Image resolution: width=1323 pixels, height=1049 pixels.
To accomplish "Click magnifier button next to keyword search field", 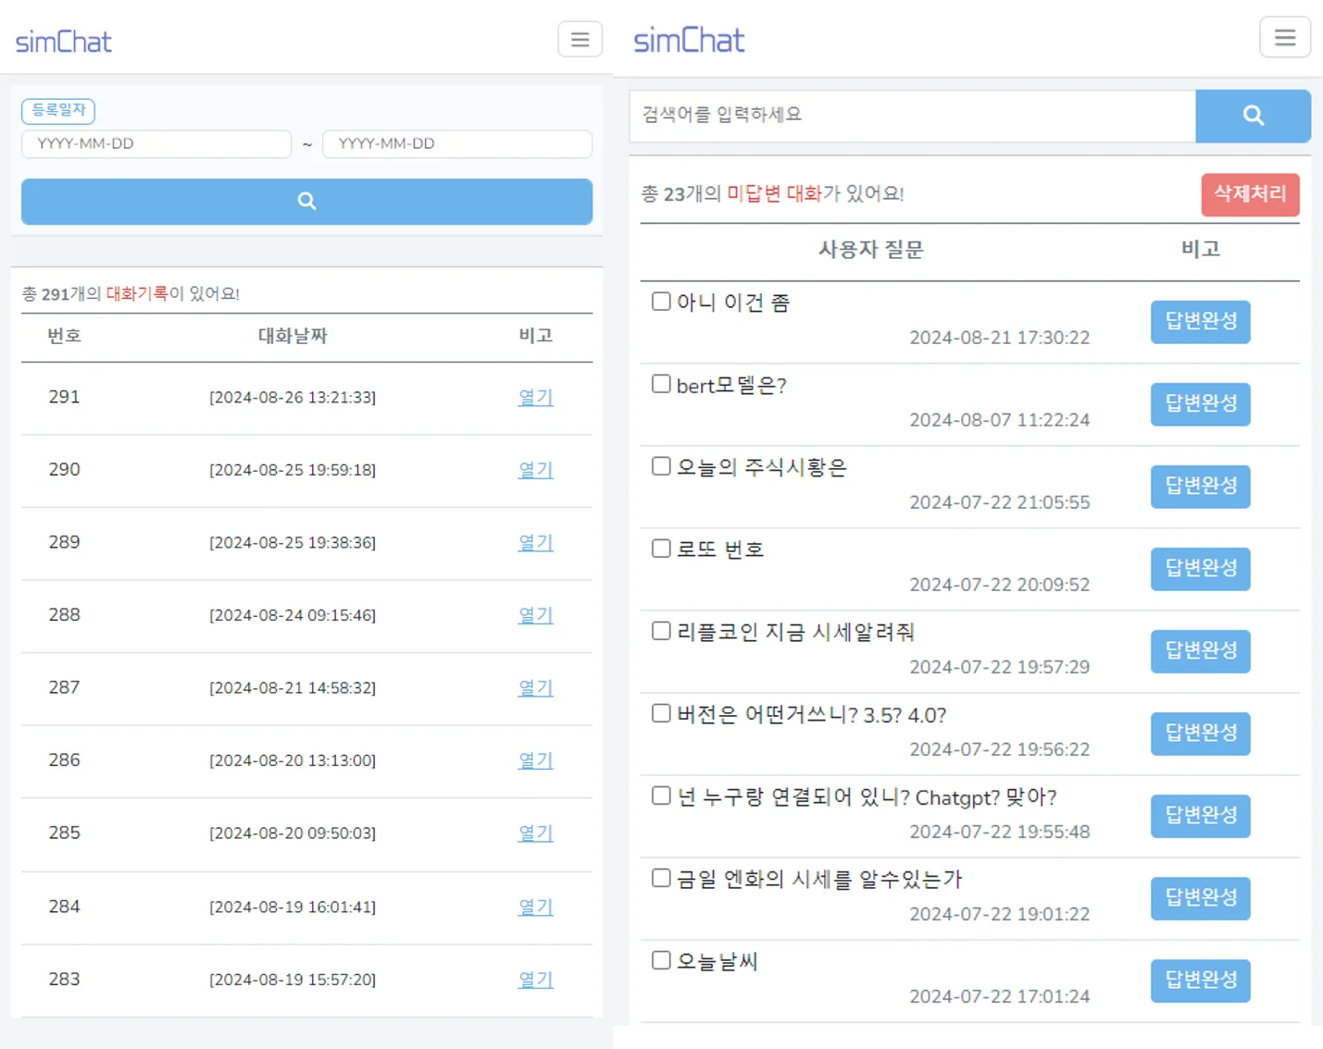I will point(1253,116).
